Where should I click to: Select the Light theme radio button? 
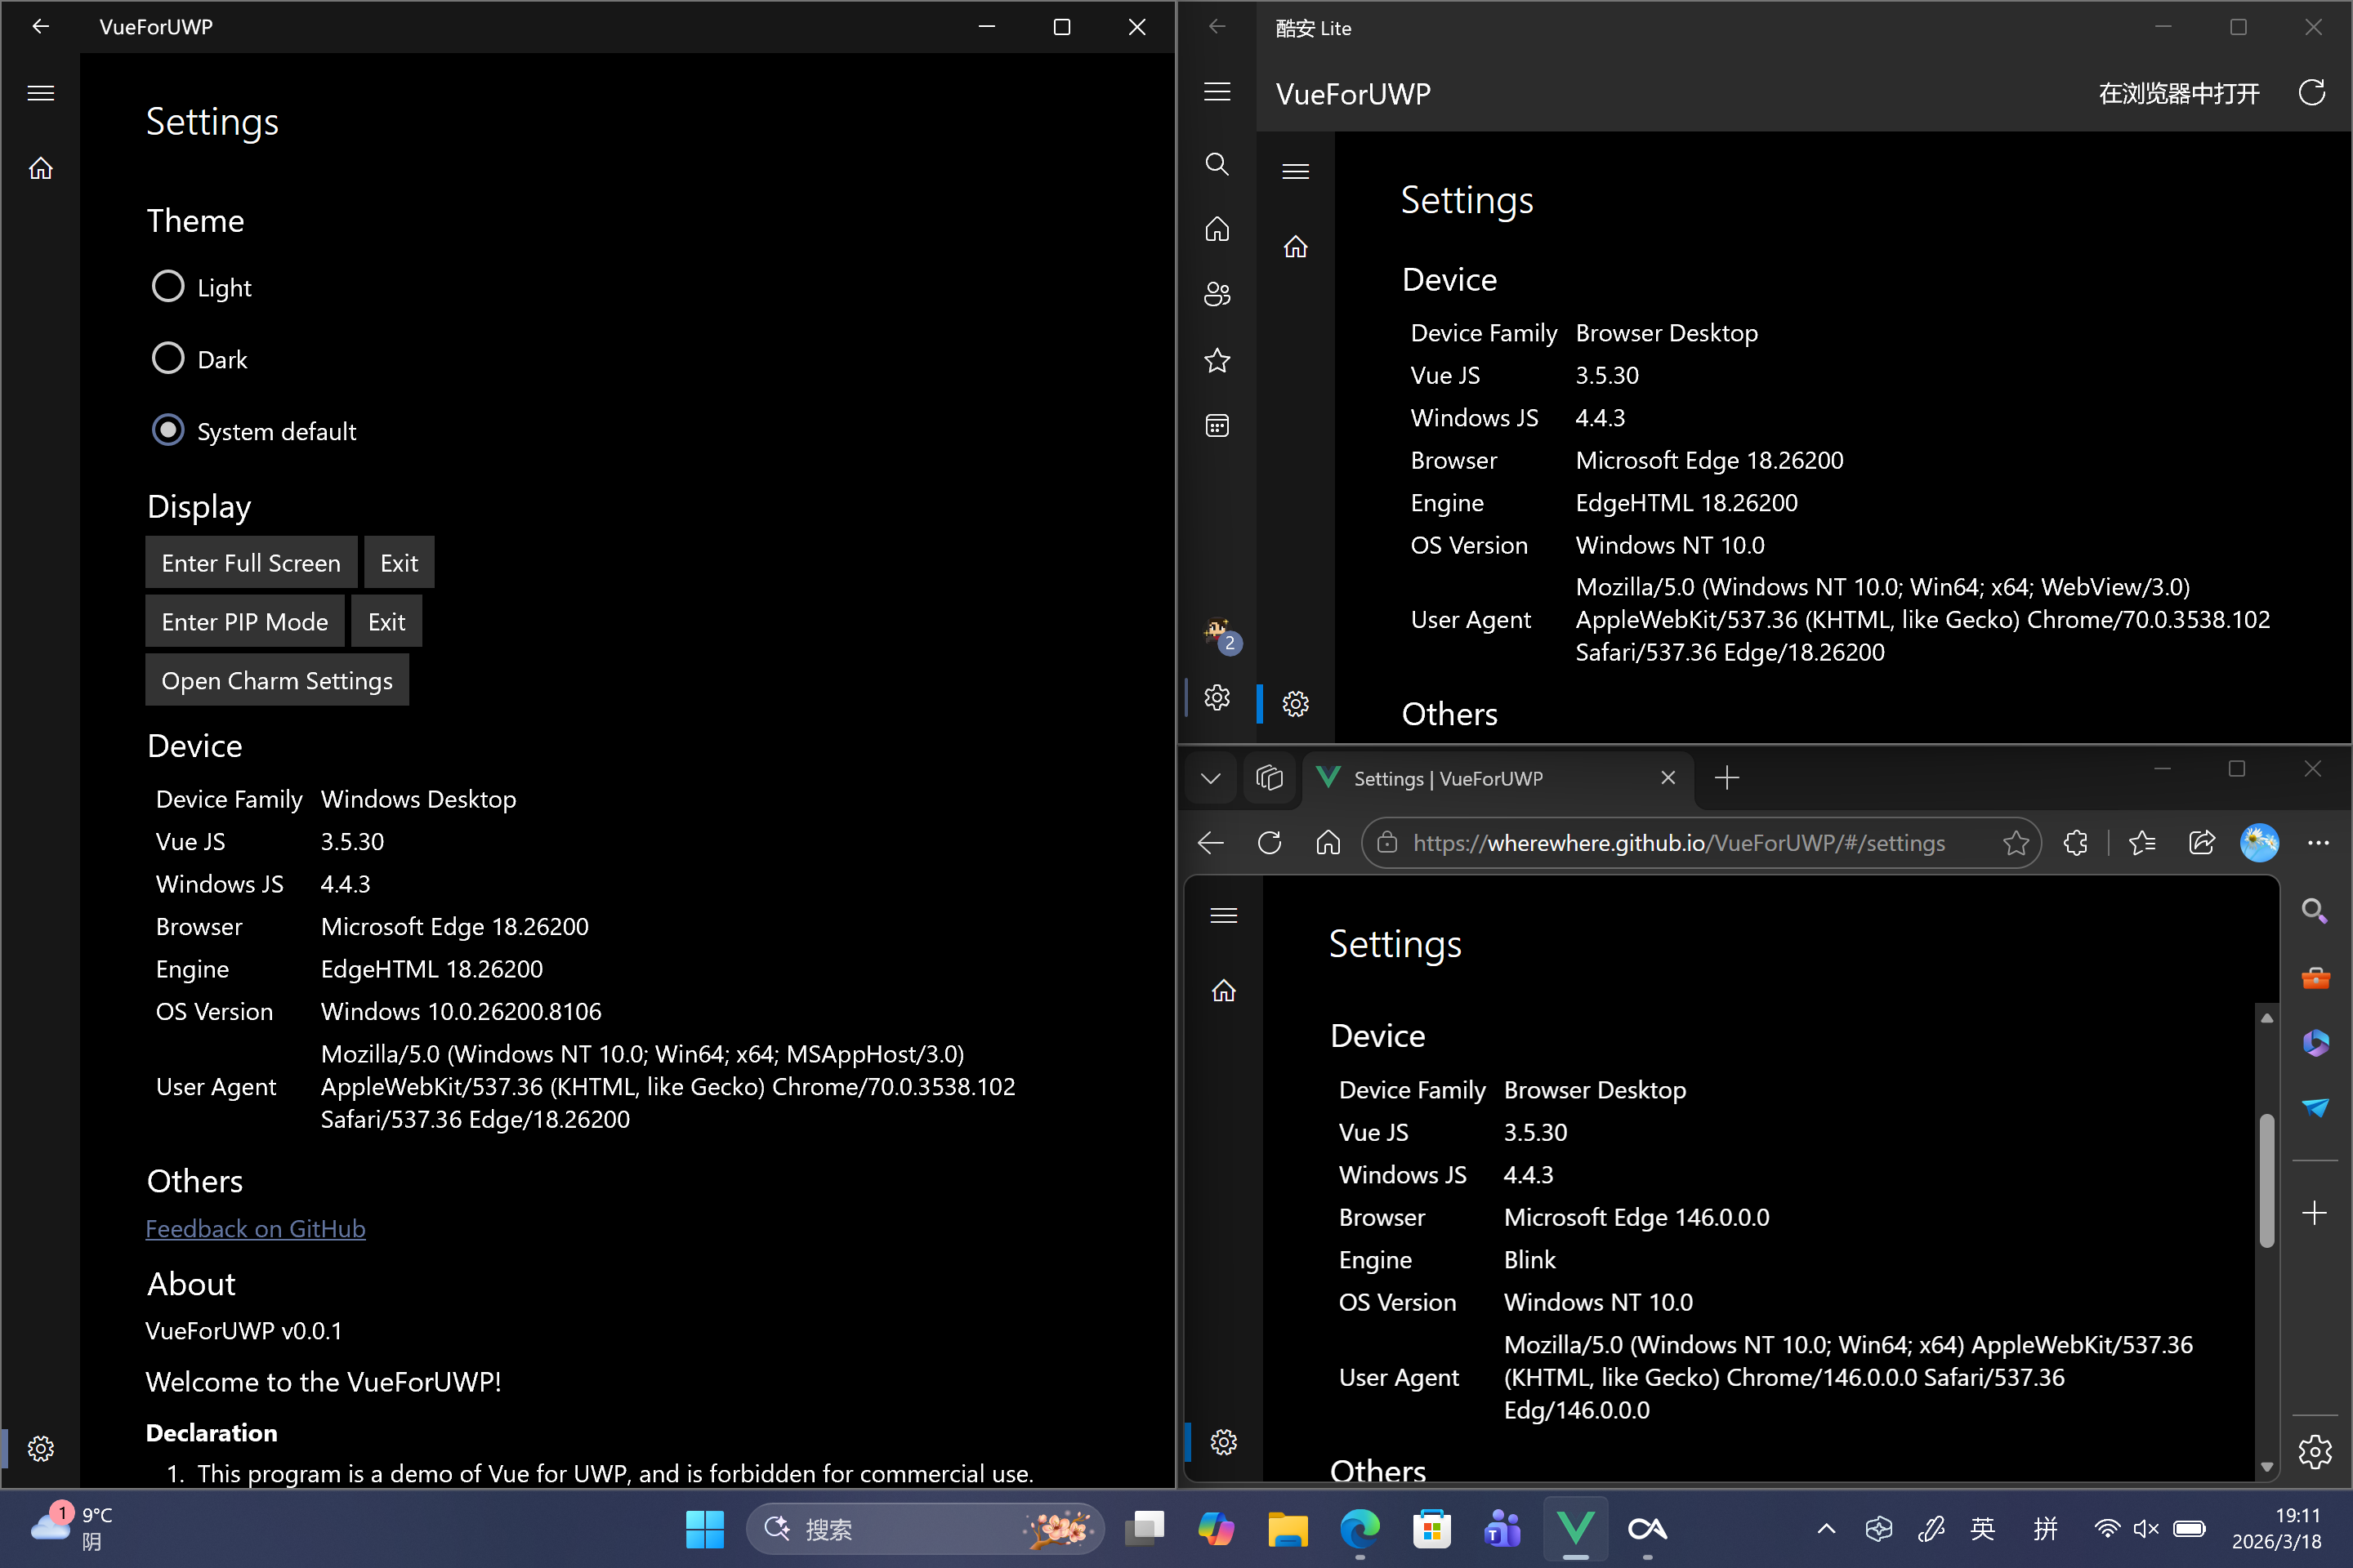(x=168, y=287)
